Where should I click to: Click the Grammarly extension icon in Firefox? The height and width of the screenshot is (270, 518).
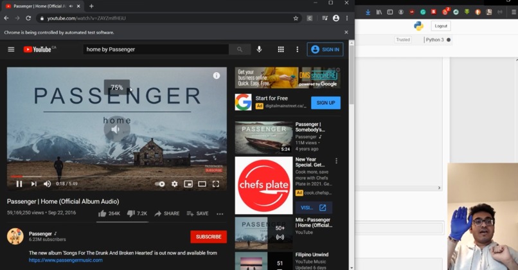[x=423, y=12]
